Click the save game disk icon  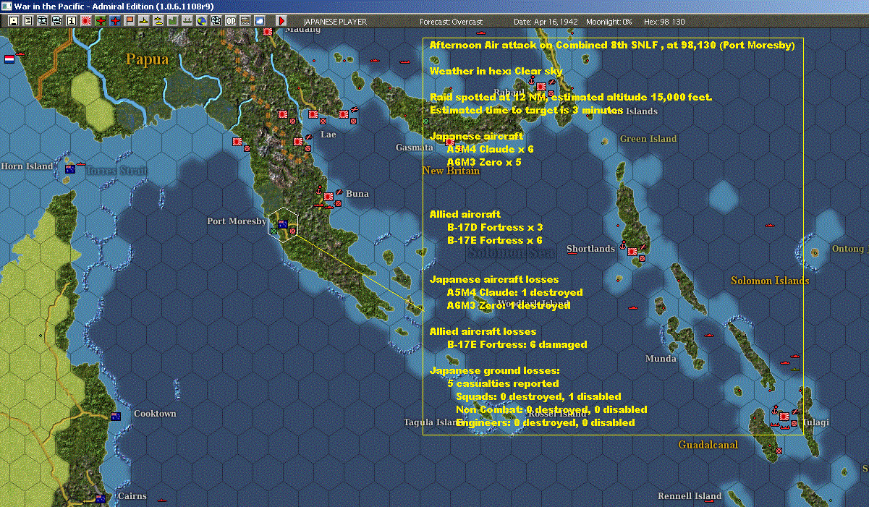point(14,21)
